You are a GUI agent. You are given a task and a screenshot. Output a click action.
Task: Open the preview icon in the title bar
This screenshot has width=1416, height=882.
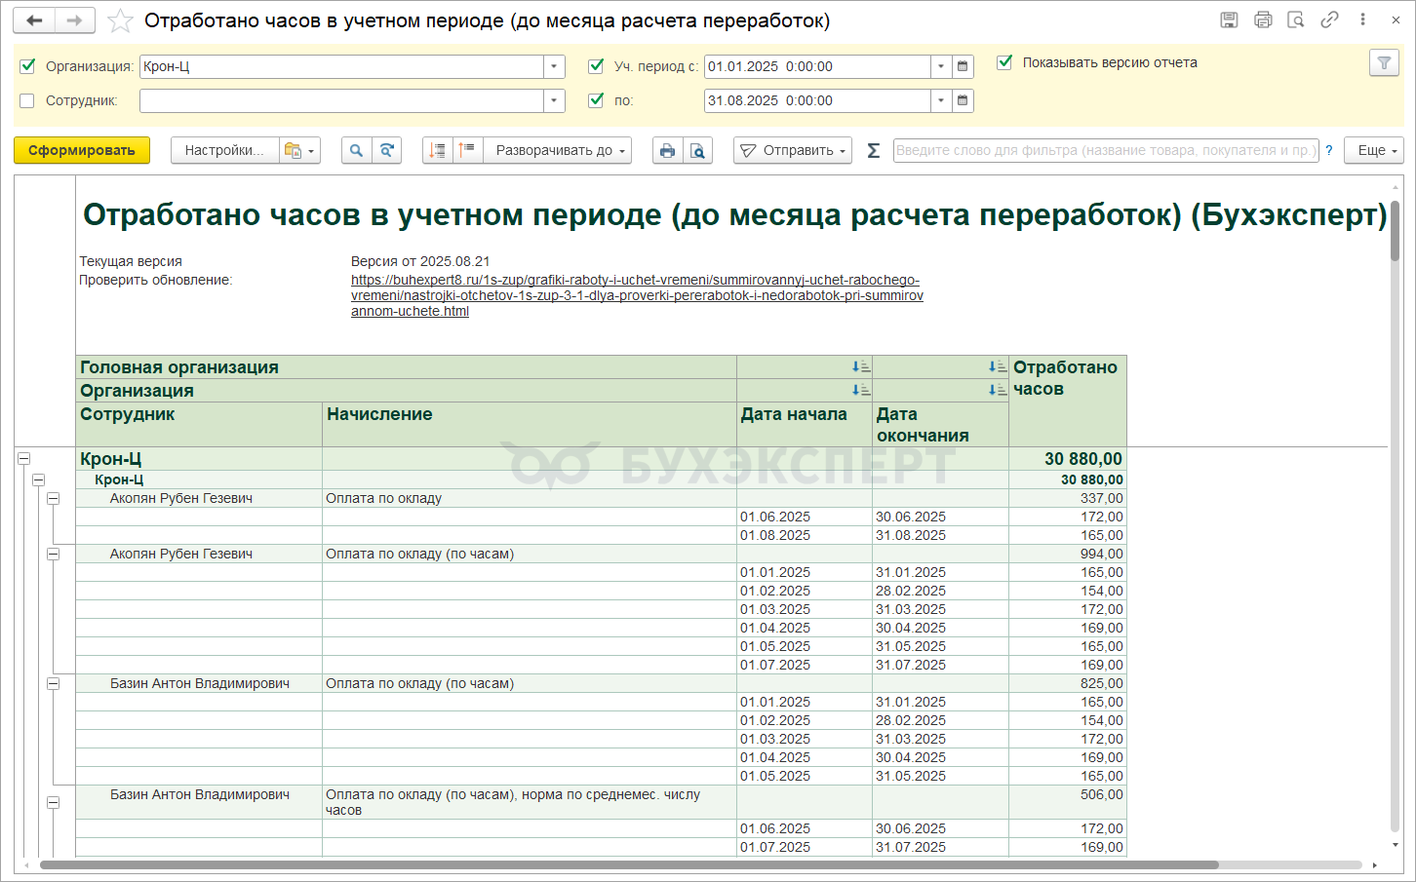tap(1296, 19)
